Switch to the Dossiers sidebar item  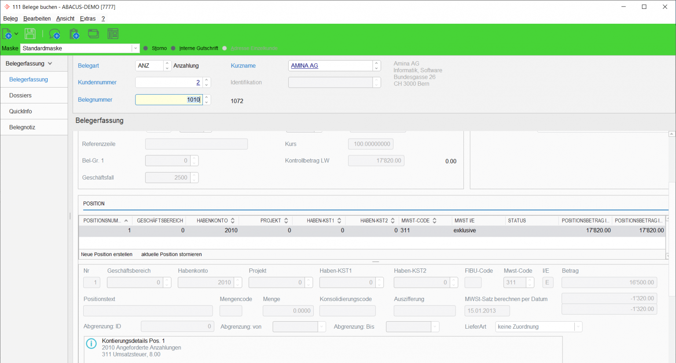pos(34,95)
